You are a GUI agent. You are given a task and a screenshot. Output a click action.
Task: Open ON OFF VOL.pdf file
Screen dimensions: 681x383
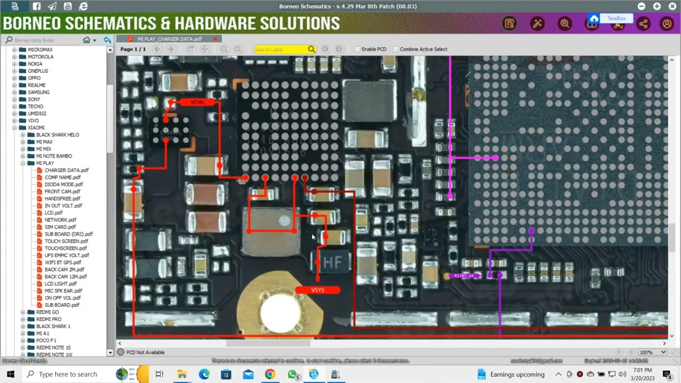point(63,298)
